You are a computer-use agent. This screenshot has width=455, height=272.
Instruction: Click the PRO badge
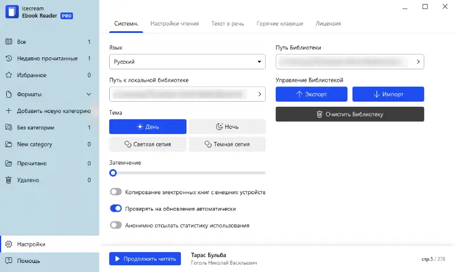coord(67,16)
